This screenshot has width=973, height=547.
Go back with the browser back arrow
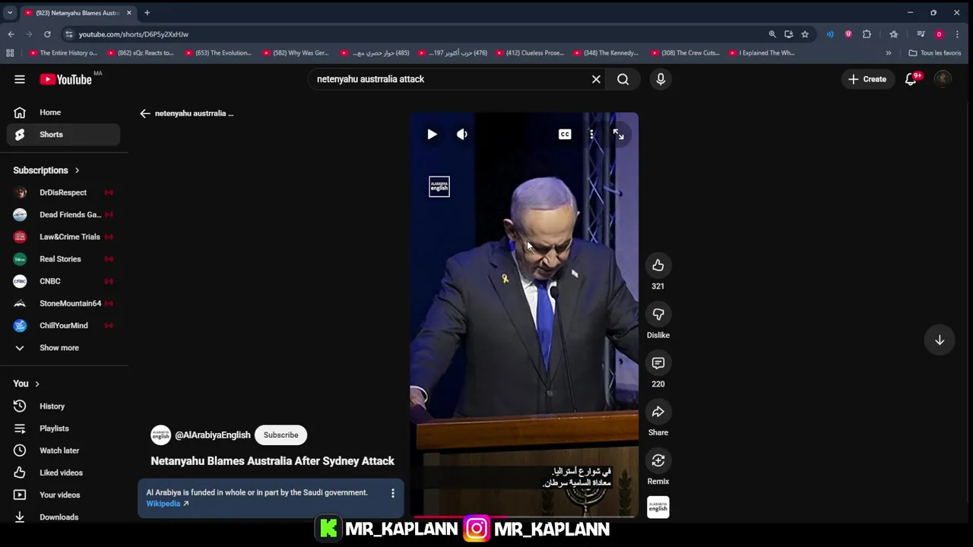(11, 34)
